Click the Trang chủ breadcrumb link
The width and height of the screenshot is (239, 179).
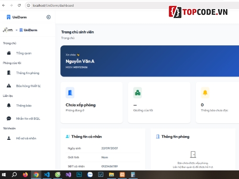click(68, 38)
